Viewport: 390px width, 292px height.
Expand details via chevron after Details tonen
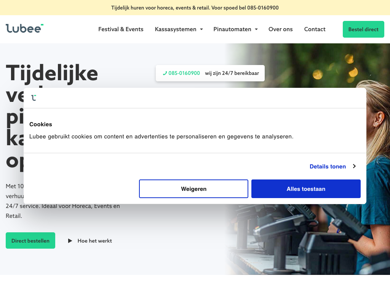point(354,166)
